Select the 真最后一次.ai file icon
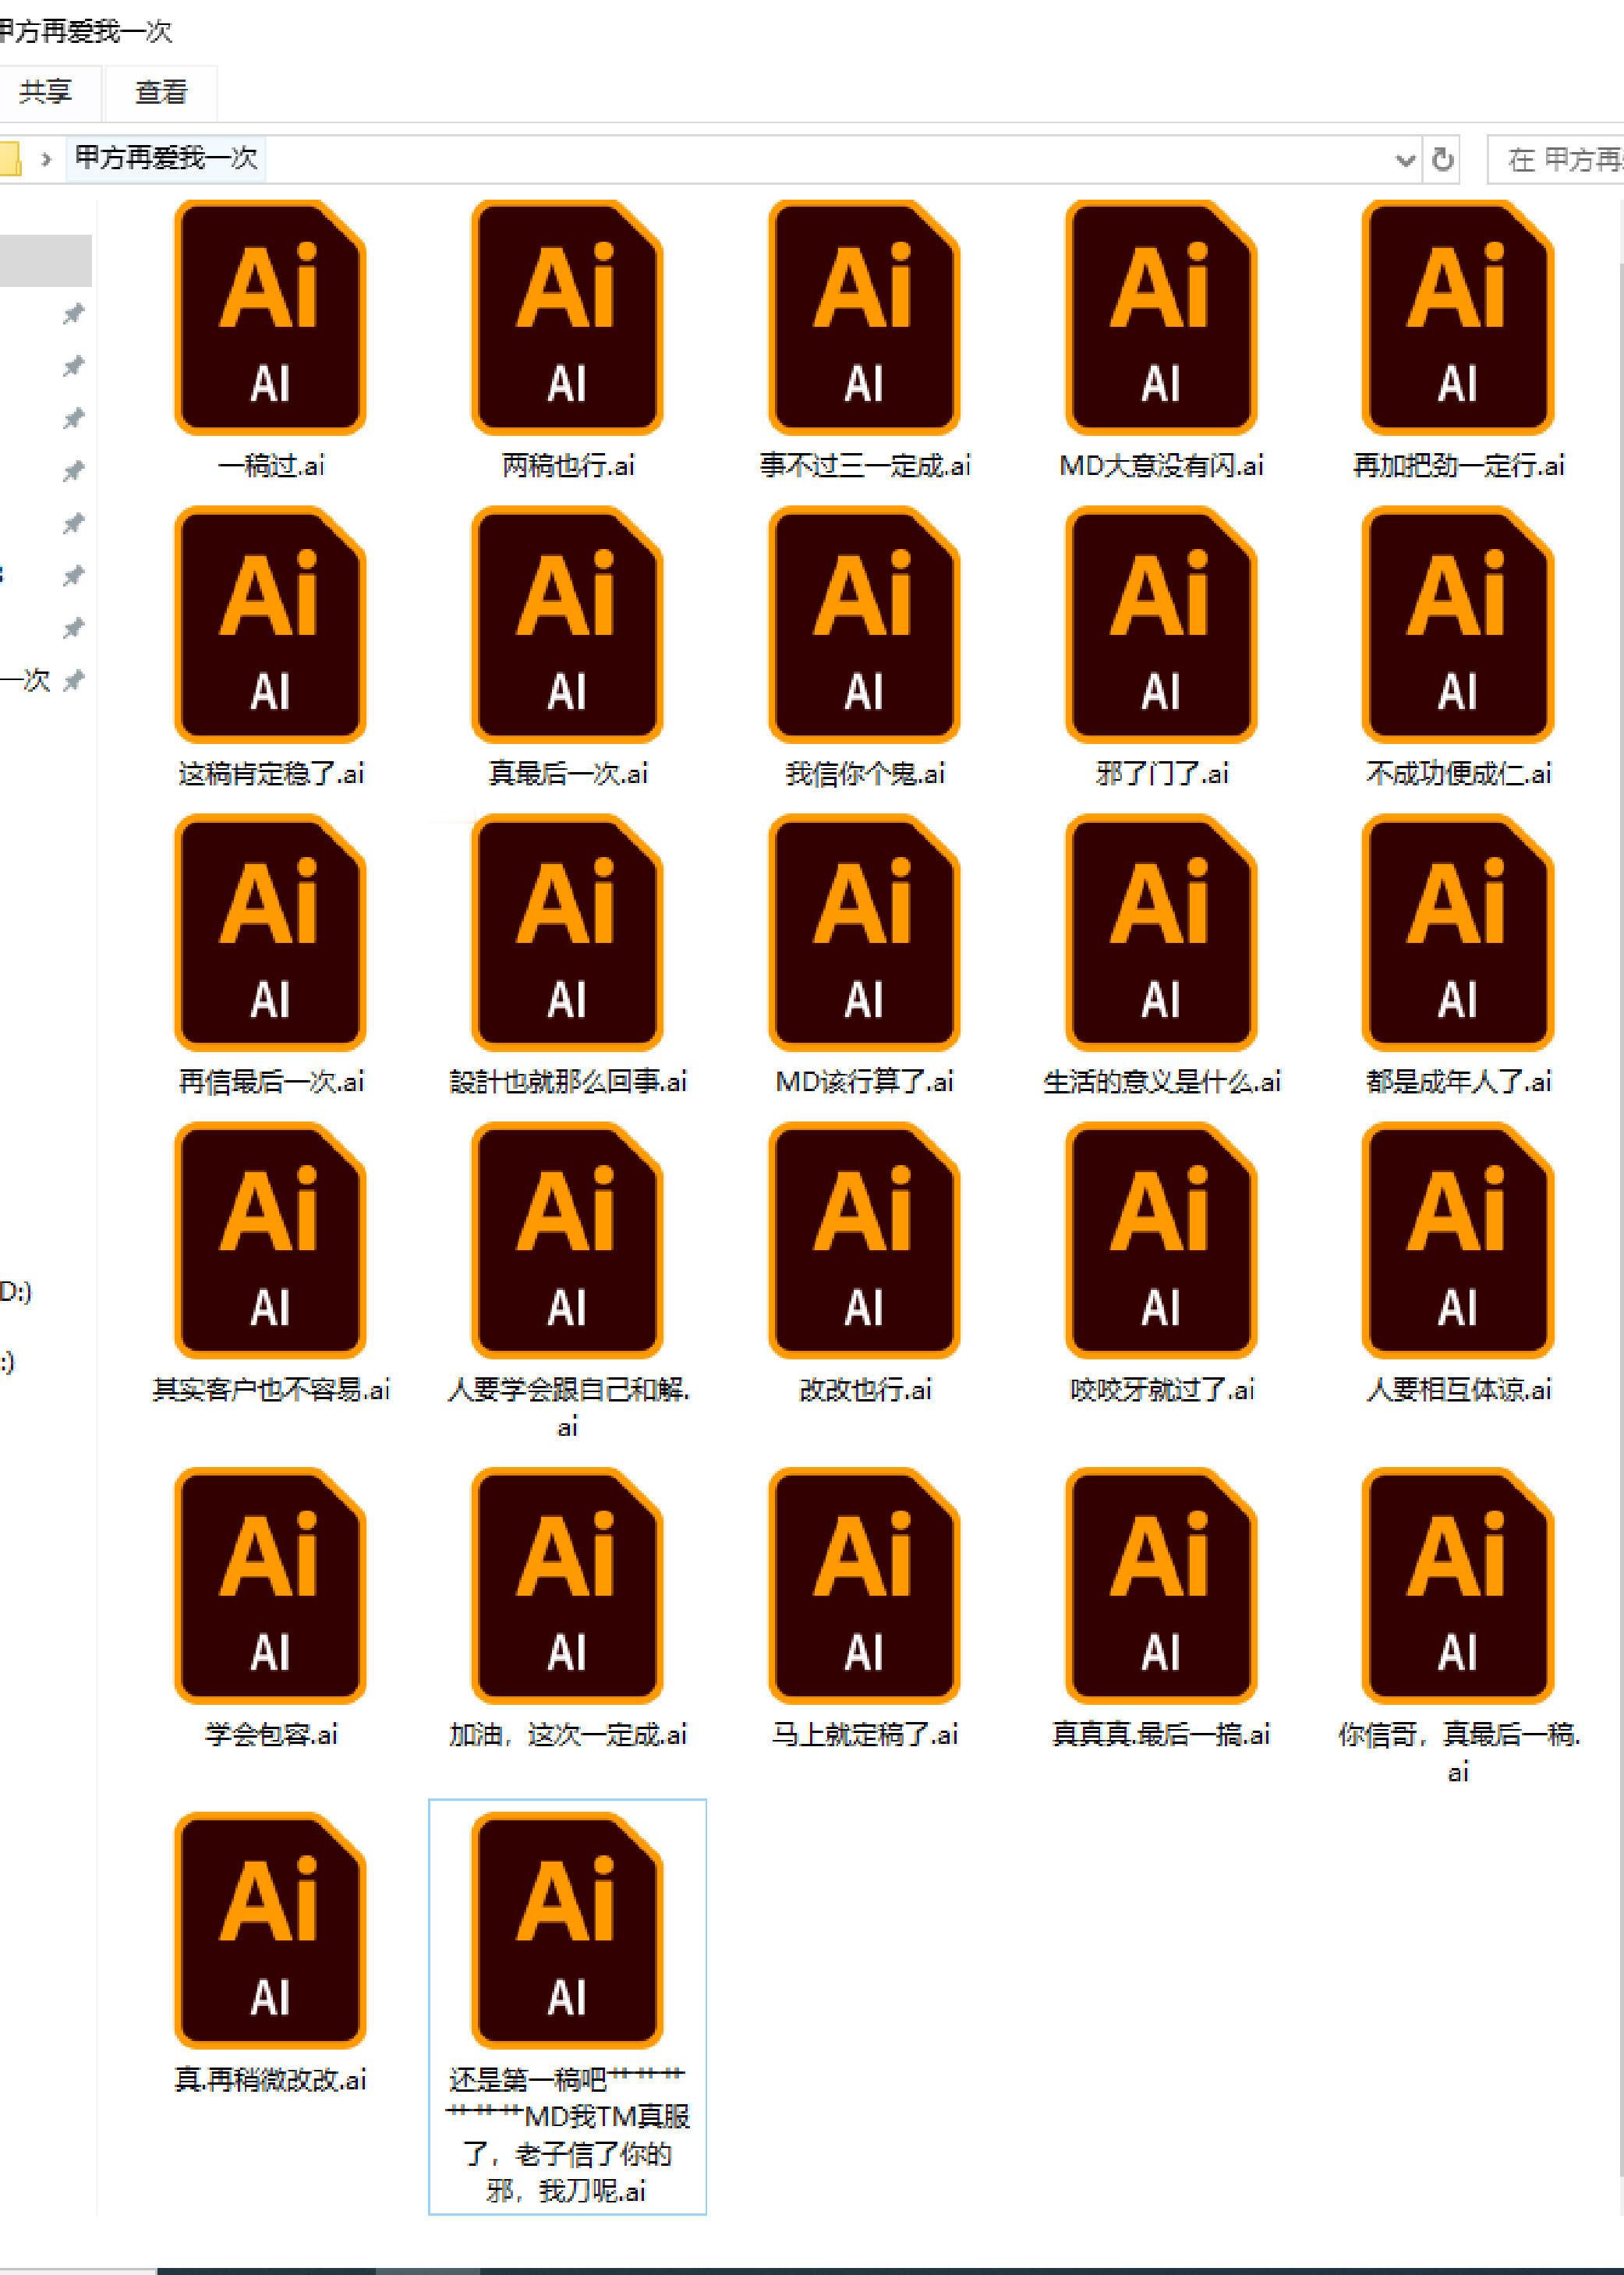This screenshot has width=1624, height=2275. coord(567,625)
